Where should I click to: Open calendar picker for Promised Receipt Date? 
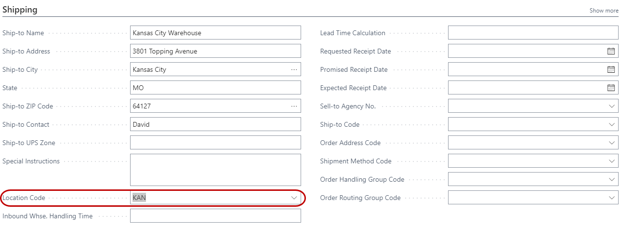pyautogui.click(x=611, y=69)
